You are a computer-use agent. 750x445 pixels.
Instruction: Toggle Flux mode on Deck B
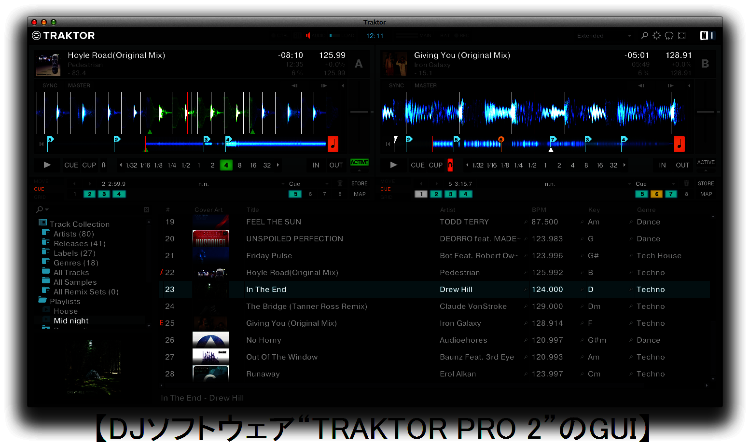pyautogui.click(x=450, y=165)
